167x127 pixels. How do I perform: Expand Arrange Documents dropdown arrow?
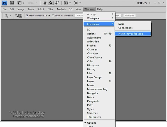70,3
